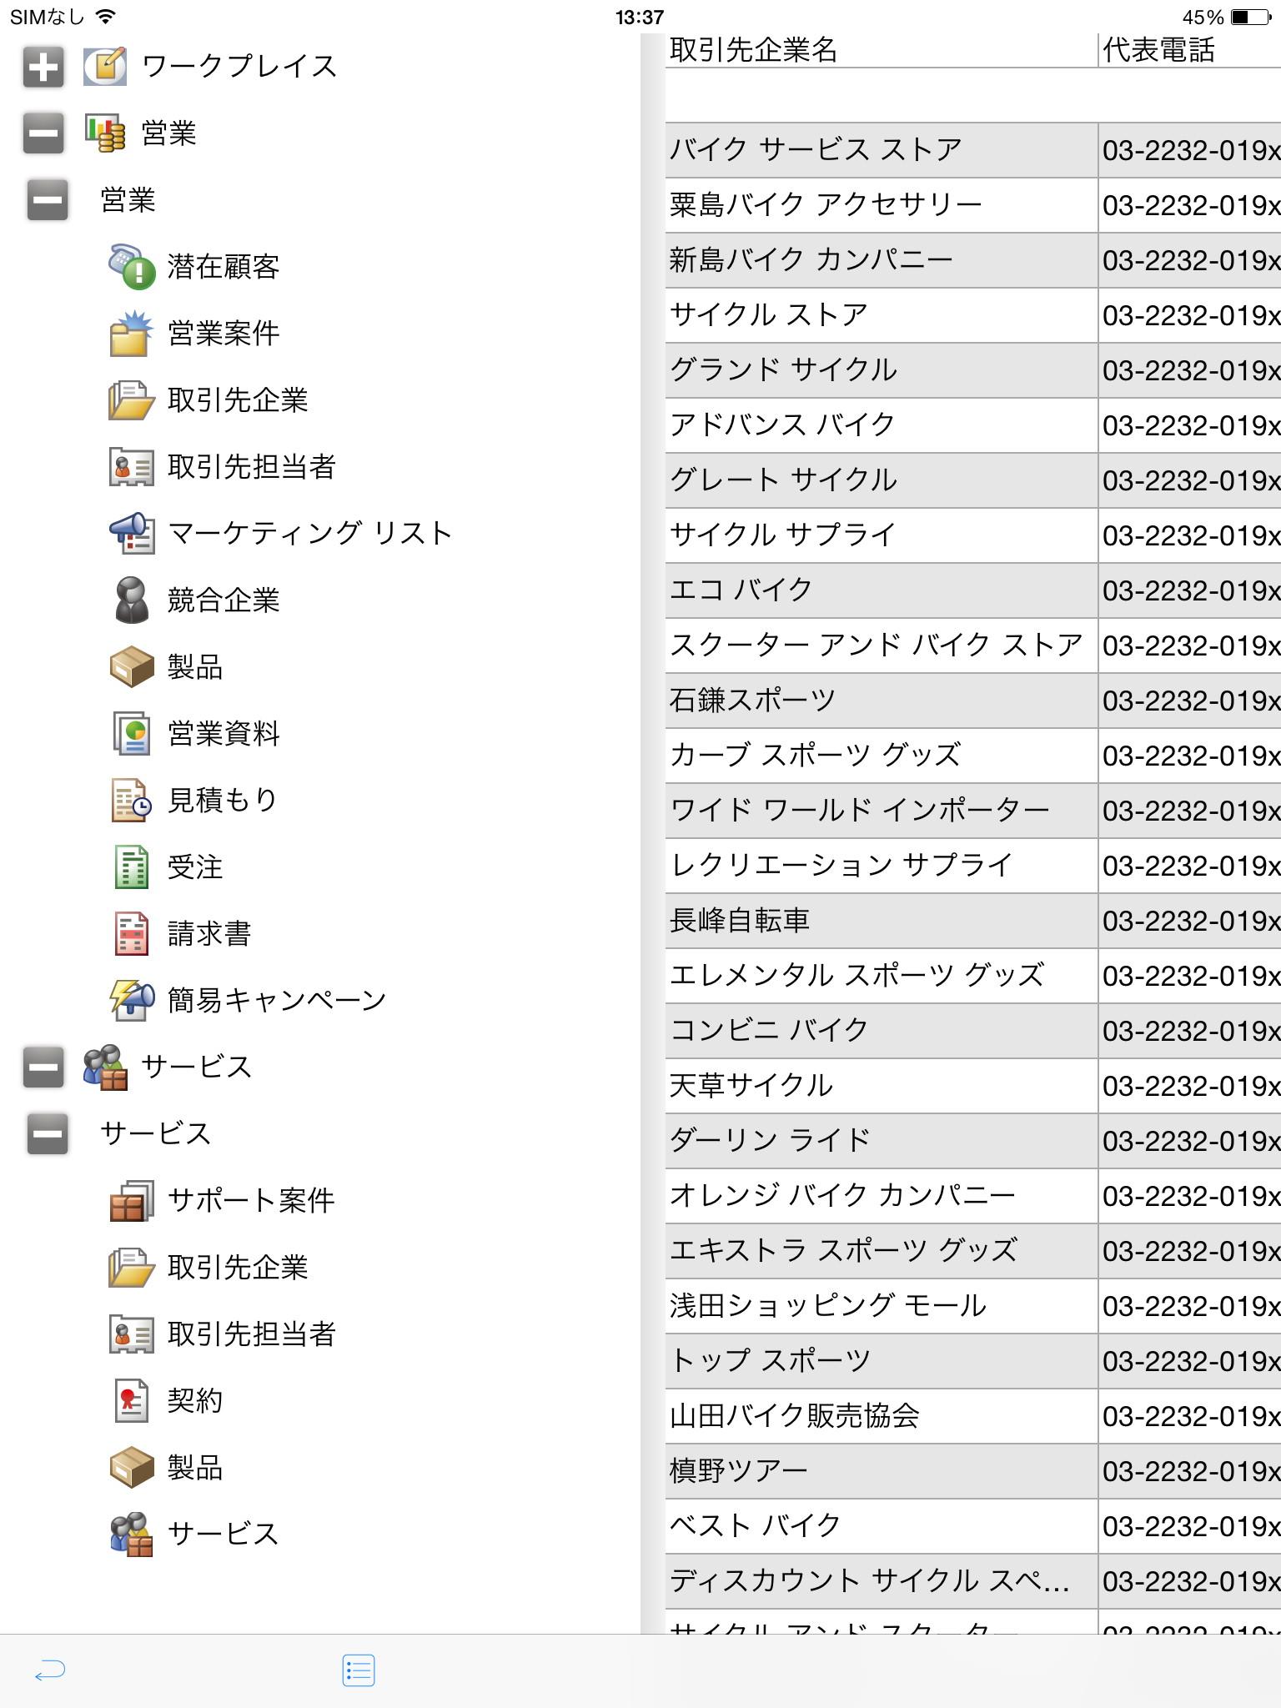Image resolution: width=1281 pixels, height=1708 pixels.
Task: Click the 取引先企業 folder icon under サービス
Action: point(132,1268)
